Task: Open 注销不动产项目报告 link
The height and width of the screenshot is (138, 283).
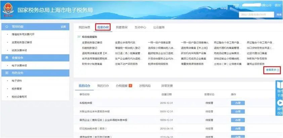Action: tap(126, 64)
